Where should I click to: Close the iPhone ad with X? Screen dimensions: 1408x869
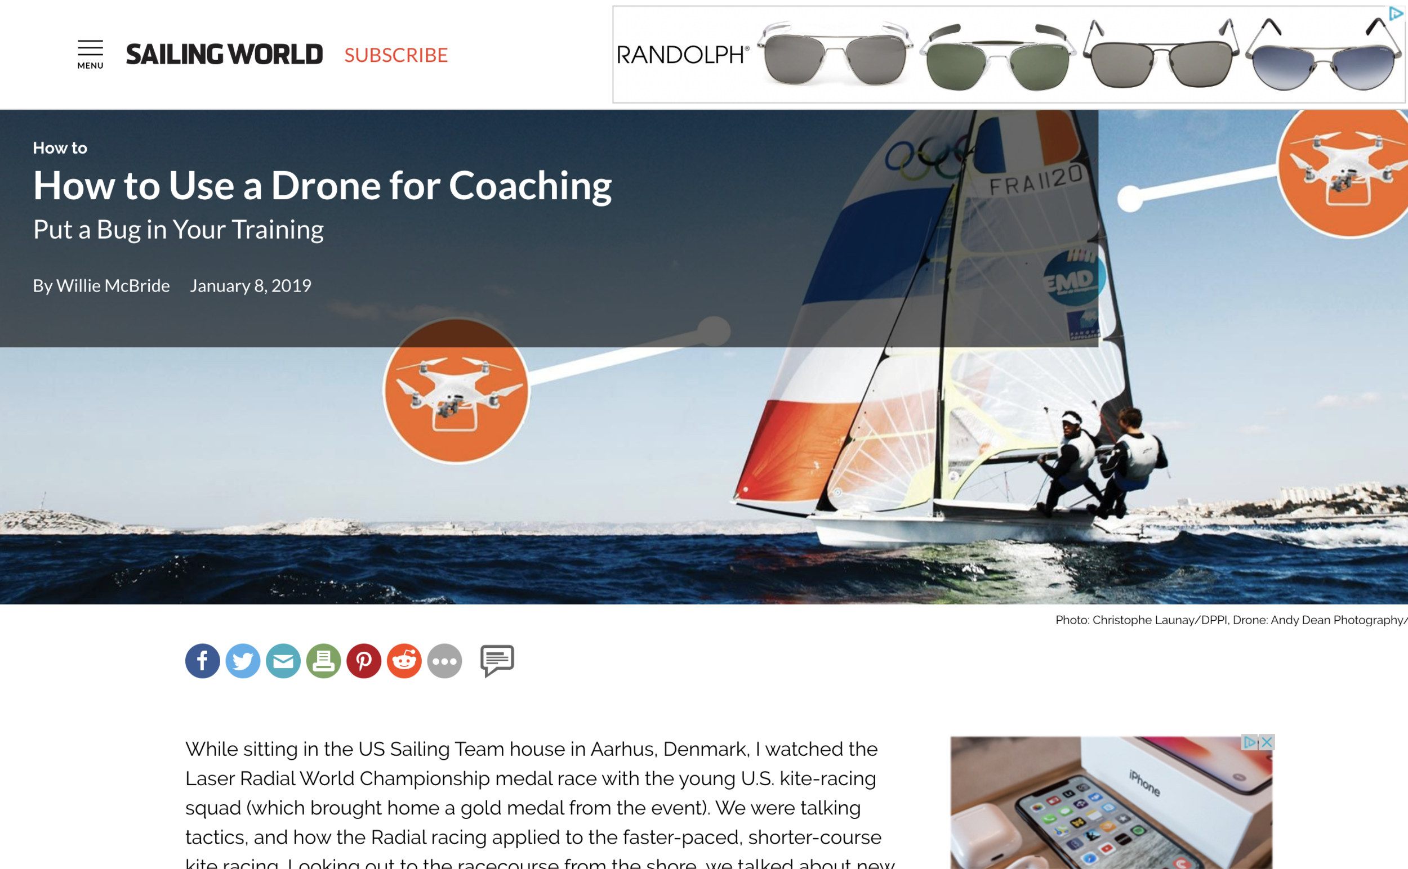pos(1267,742)
